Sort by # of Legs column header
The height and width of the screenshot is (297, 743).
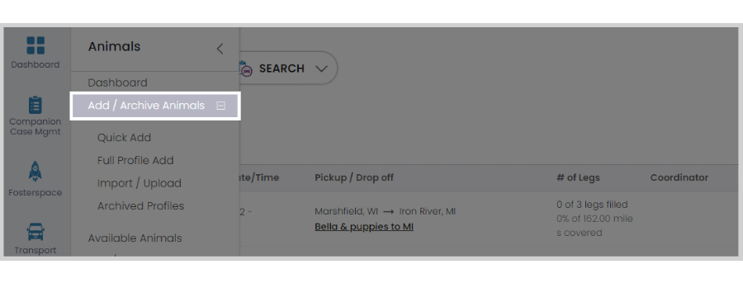(x=578, y=177)
